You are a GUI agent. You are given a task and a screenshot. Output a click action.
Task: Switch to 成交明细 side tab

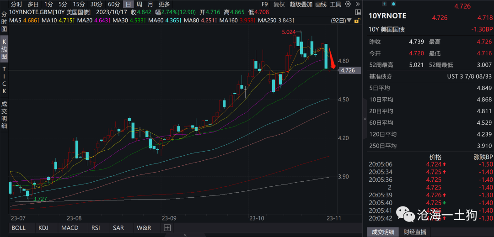(5, 115)
